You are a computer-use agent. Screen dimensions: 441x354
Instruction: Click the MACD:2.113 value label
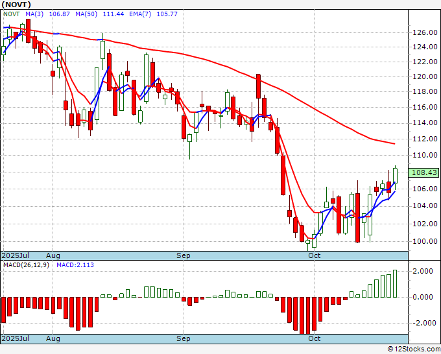[x=75, y=265]
